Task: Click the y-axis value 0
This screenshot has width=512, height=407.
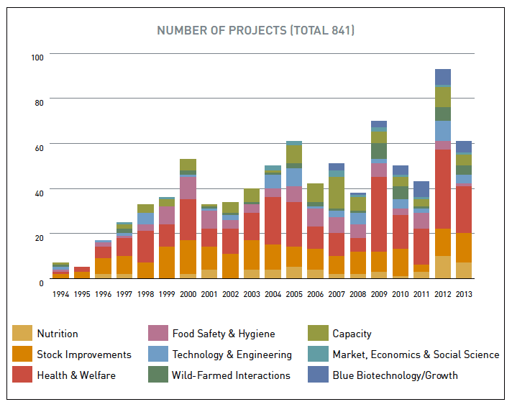Action: pos(41,283)
